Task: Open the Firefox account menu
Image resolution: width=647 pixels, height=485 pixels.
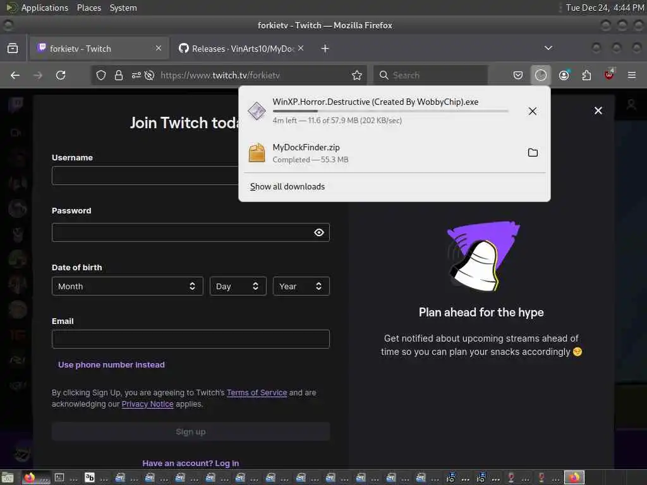Action: pos(564,75)
